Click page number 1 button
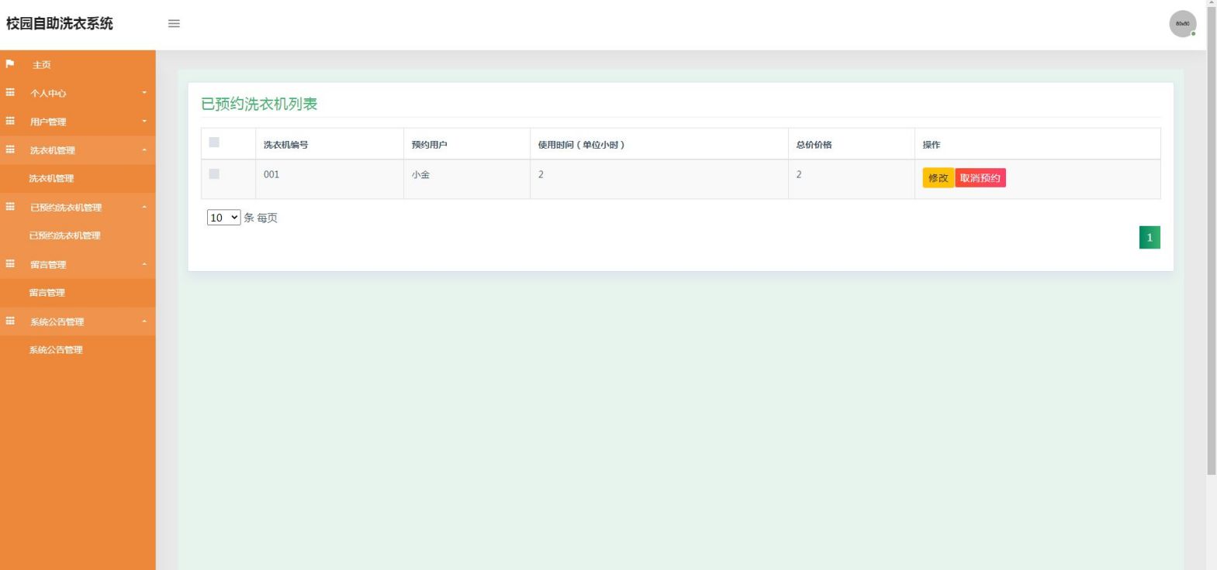The width and height of the screenshot is (1217, 570). click(1150, 238)
